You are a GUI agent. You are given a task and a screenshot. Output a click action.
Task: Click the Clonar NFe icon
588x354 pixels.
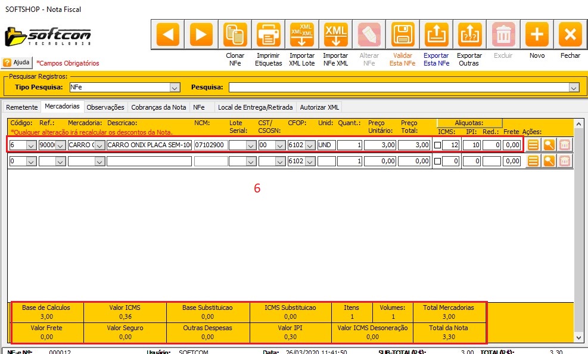235,35
